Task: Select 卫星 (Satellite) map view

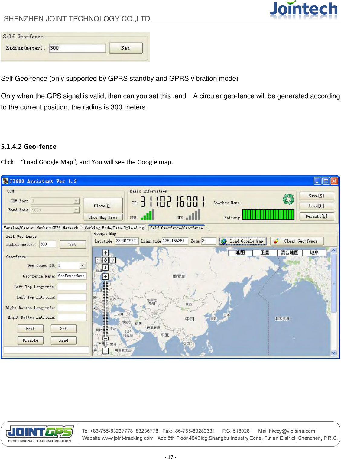Action: (x=265, y=252)
